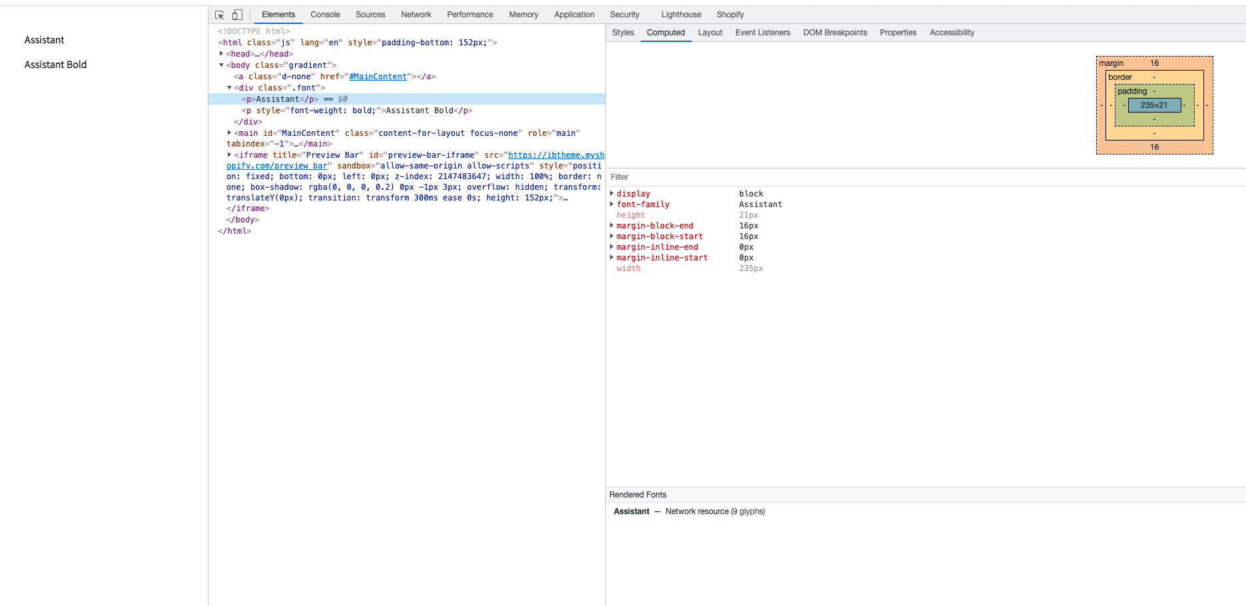Open the Lighthouse tab
Viewport: 1246px width, 606px height.
pyautogui.click(x=681, y=15)
